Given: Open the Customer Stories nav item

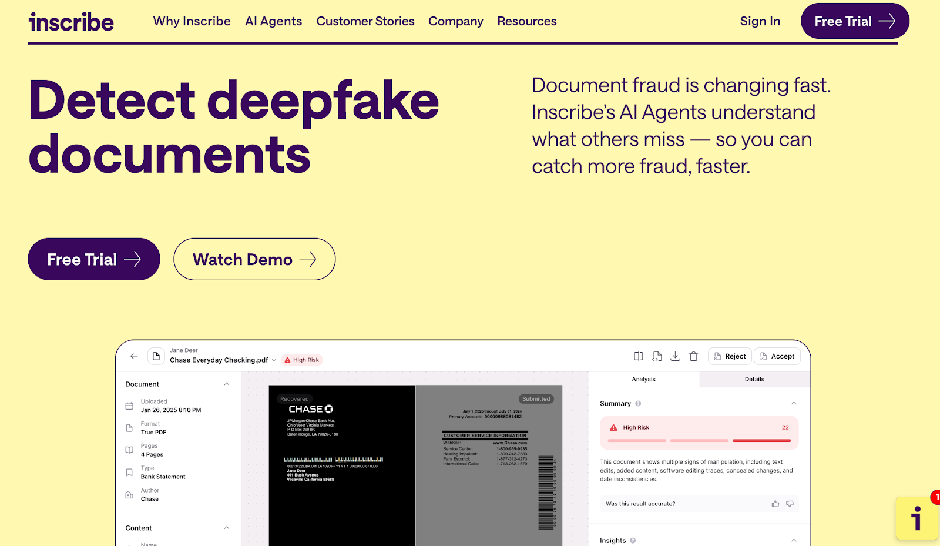Looking at the screenshot, I should (365, 21).
